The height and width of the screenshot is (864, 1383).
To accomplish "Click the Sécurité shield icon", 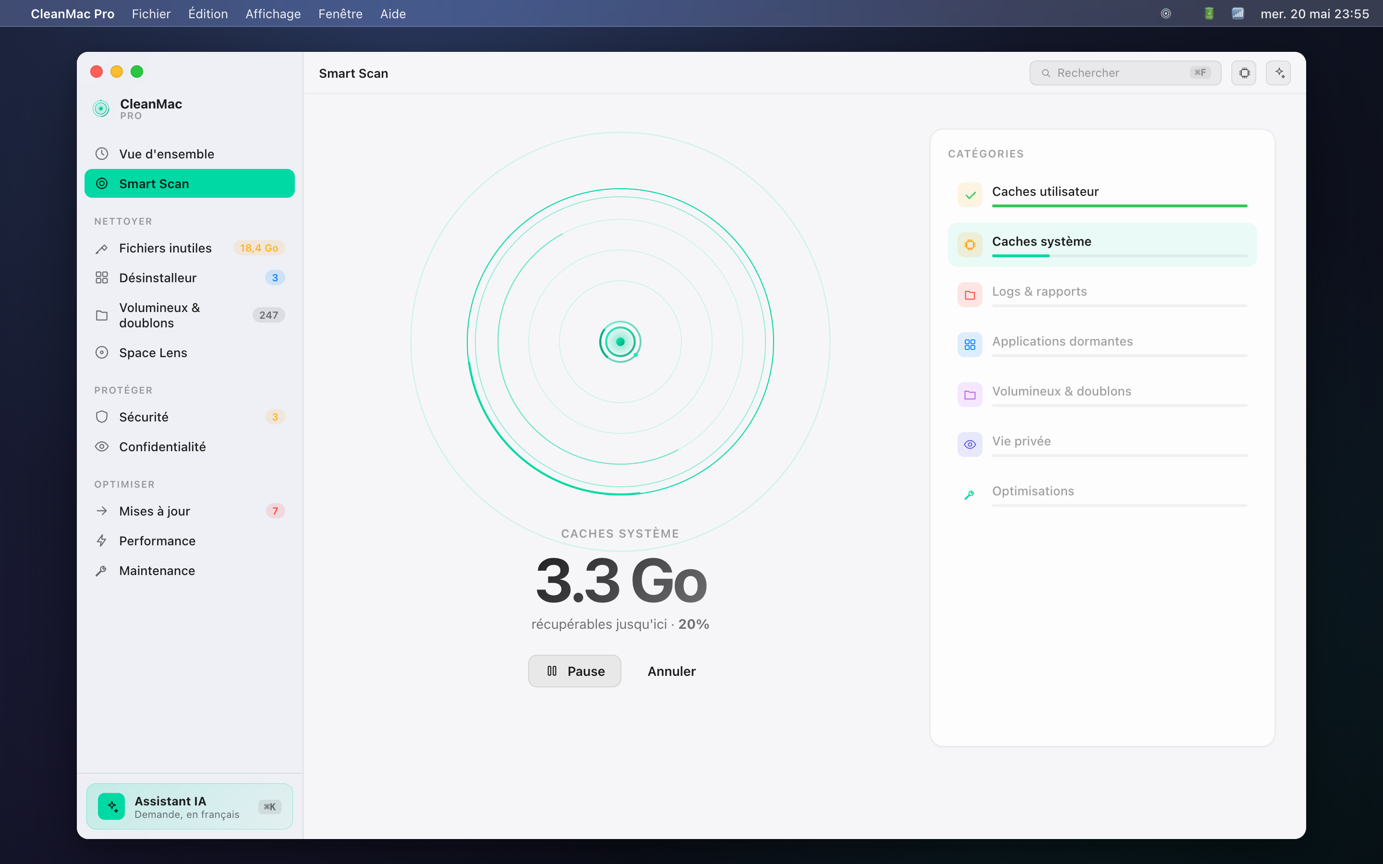I will [102, 417].
